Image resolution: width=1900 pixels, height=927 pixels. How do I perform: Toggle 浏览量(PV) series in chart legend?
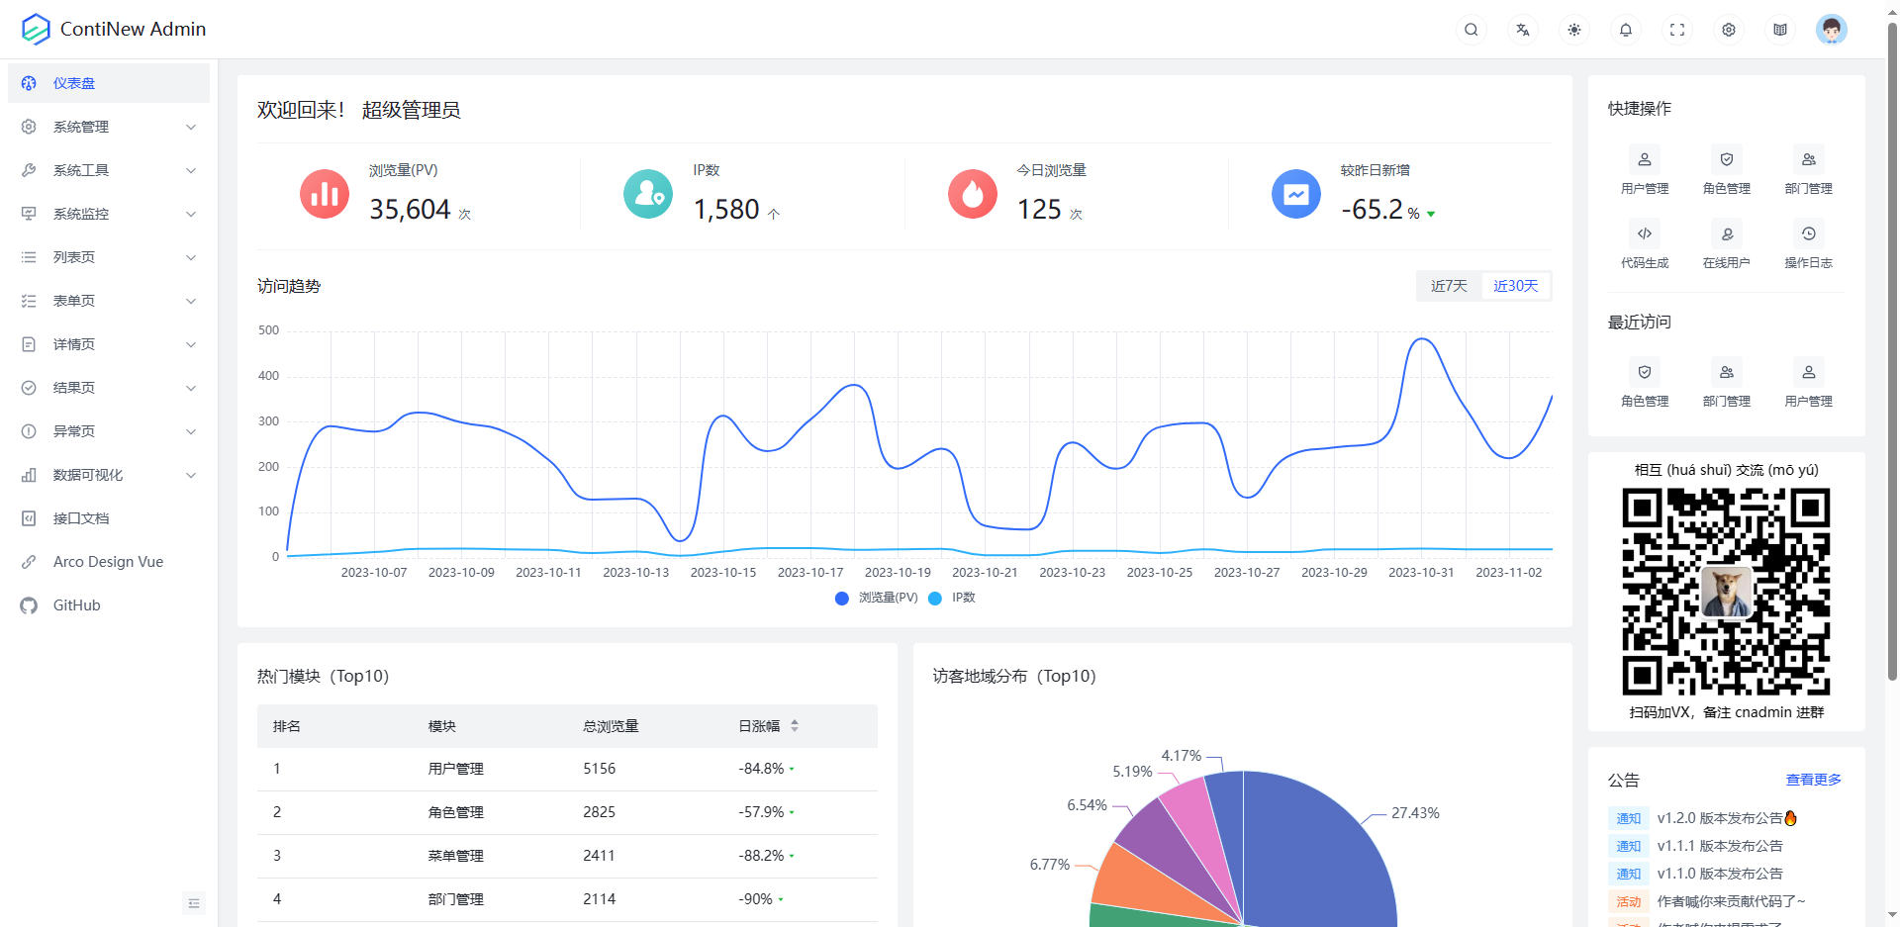[877, 598]
